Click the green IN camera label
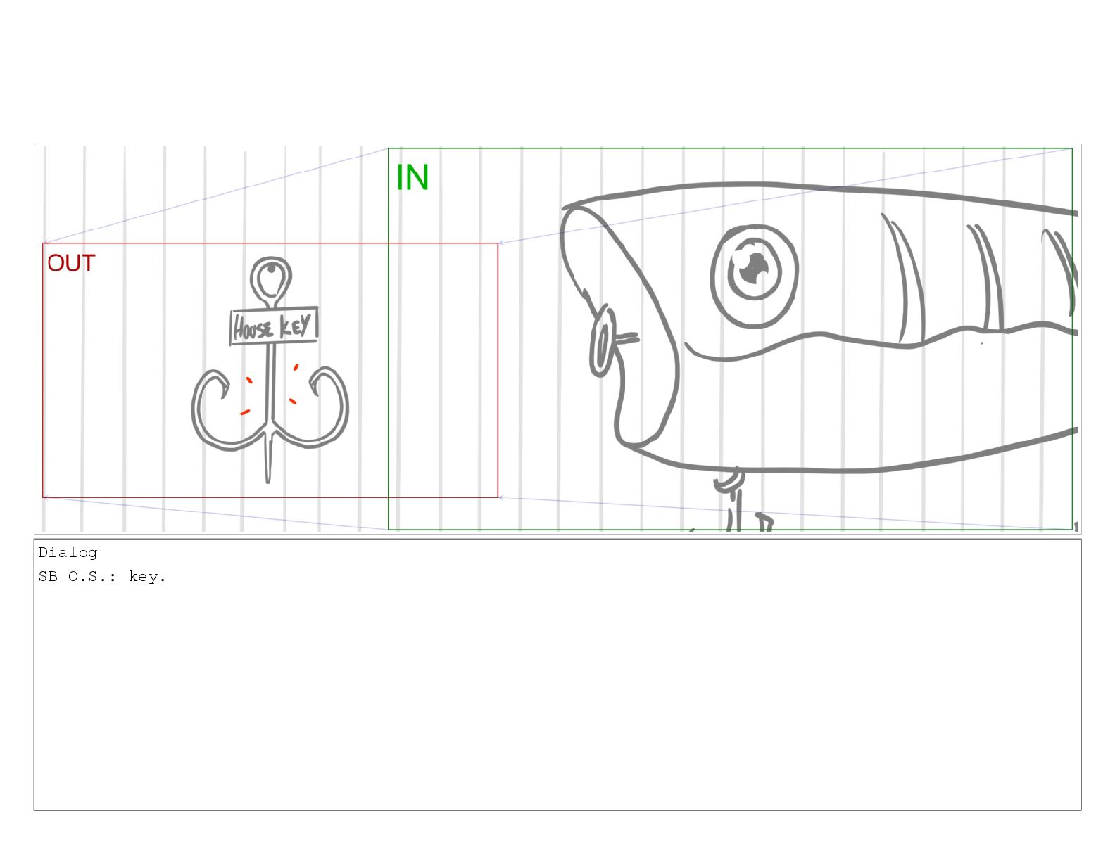Screen dimensions: 1115x861 (x=412, y=177)
